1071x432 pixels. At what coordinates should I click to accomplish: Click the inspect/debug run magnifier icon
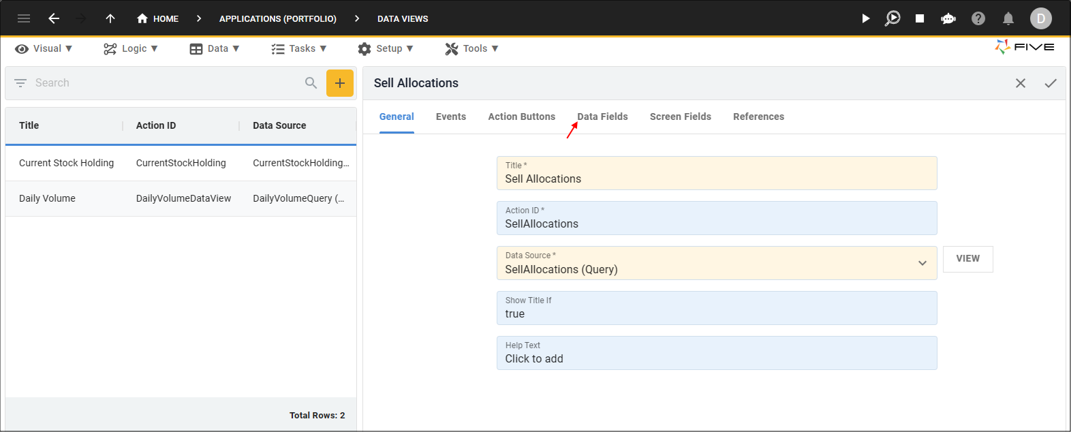(892, 18)
